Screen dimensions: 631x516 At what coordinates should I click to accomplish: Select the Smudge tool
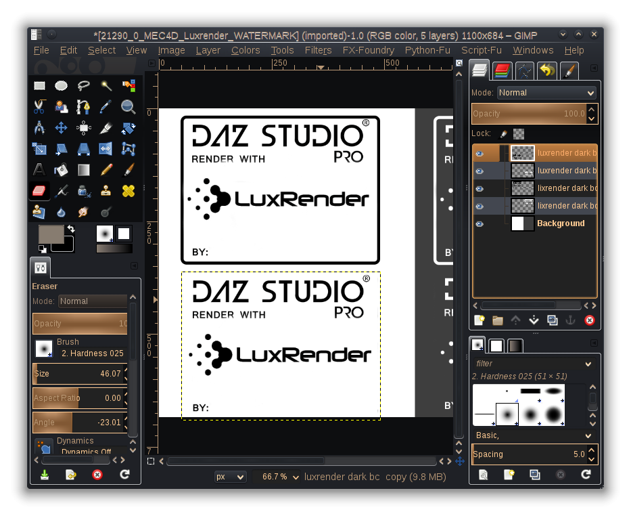point(83,212)
